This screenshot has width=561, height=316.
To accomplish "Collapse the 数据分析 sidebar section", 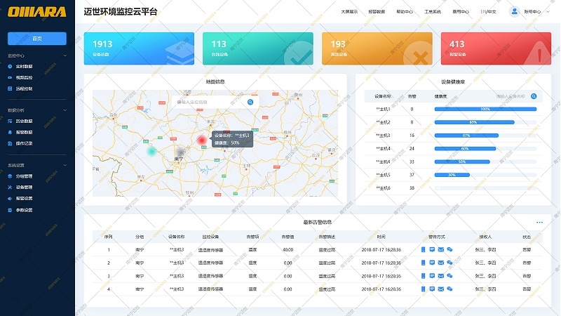I will (x=65, y=110).
